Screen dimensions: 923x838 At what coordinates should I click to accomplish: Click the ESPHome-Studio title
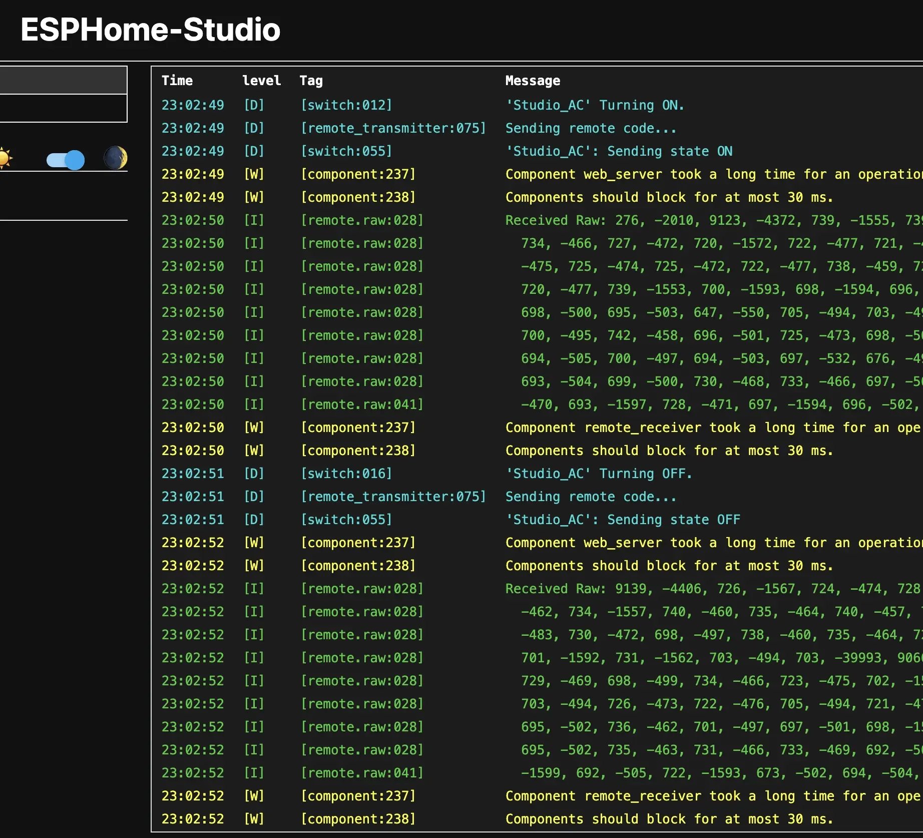pyautogui.click(x=150, y=29)
